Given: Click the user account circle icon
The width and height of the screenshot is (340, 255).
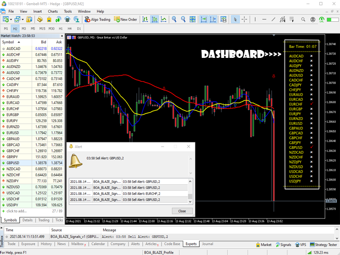Looking at the screenshot, I should tap(312, 20).
